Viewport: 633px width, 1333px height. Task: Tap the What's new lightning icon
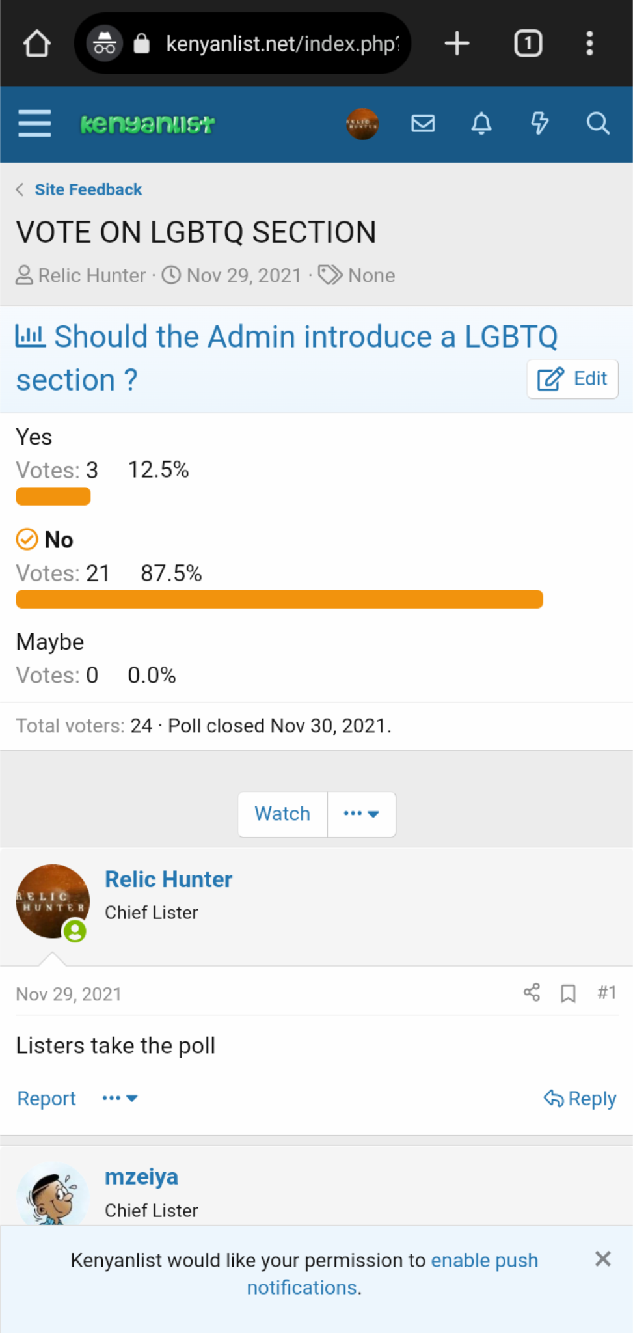coord(539,123)
